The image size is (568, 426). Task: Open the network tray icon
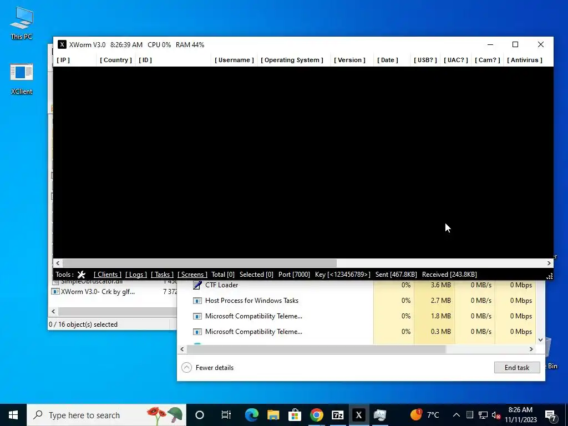[x=483, y=415]
